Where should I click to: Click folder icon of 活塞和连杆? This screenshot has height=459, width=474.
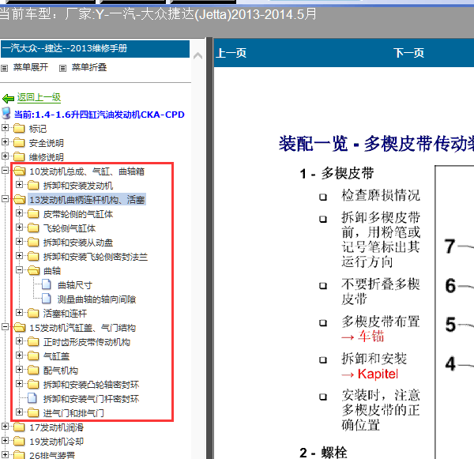point(33,314)
